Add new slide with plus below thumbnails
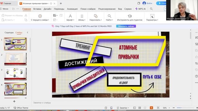 click(x=14, y=101)
